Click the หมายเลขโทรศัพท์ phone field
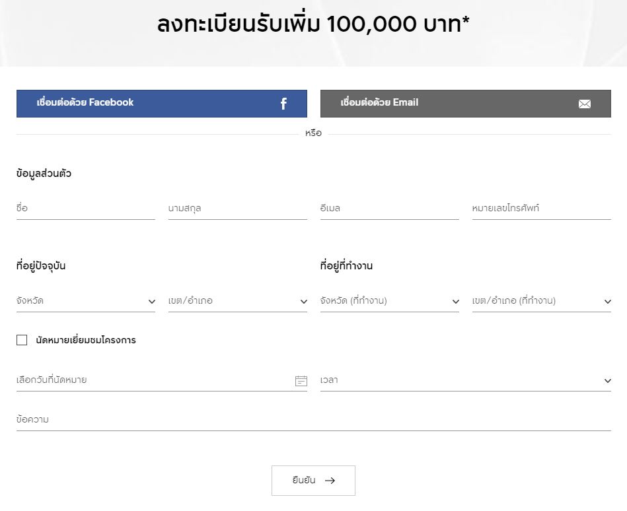 point(542,209)
